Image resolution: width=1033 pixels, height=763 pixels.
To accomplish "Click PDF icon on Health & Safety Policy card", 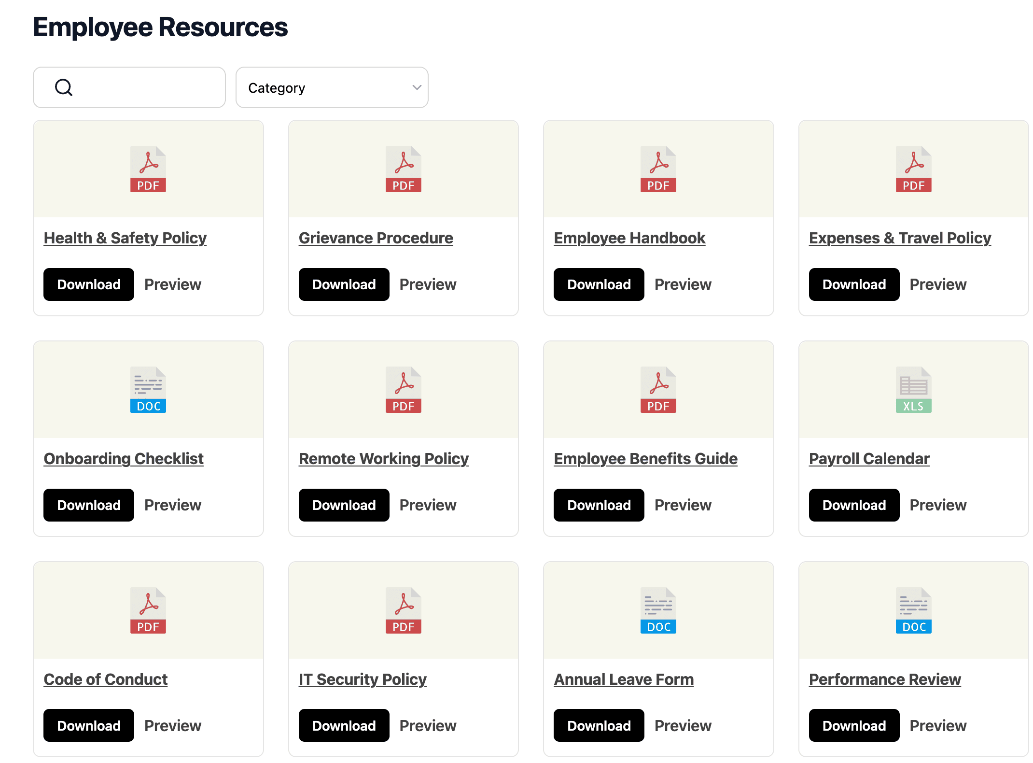I will coord(148,169).
